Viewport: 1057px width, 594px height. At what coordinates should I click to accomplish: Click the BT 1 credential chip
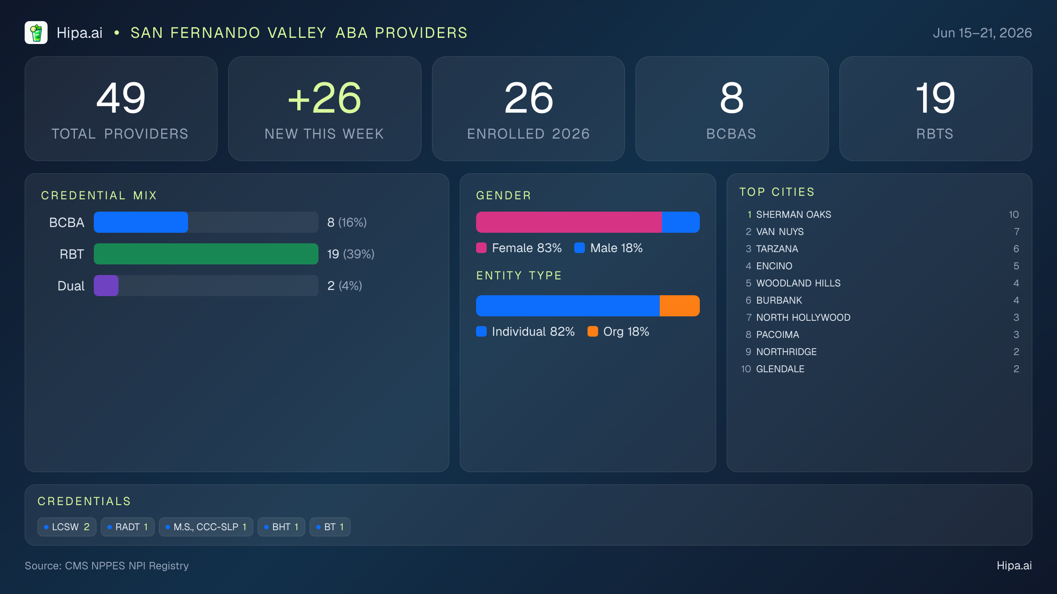pyautogui.click(x=330, y=527)
